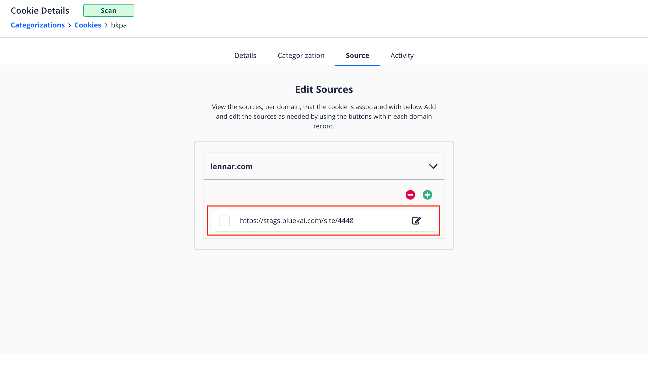648x377 pixels.
Task: Switch to the Categorization tab
Action: click(301, 55)
